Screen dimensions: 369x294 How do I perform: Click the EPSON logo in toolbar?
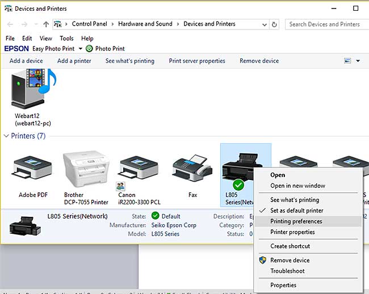coord(16,49)
